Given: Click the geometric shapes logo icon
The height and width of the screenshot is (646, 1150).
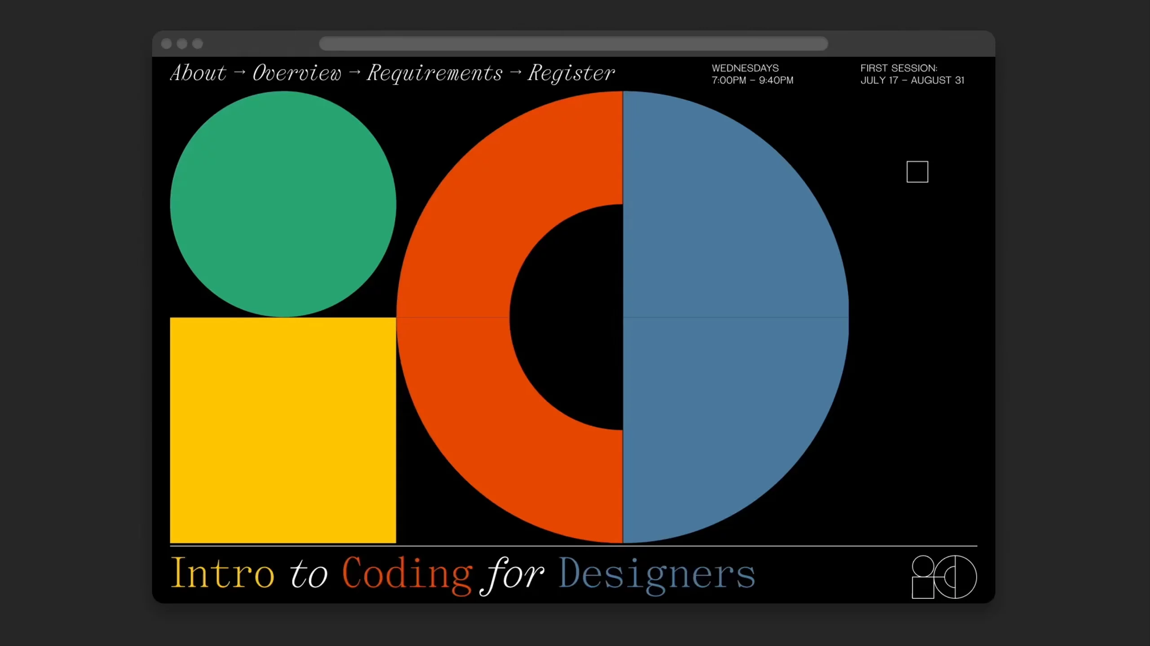Looking at the screenshot, I should [x=944, y=576].
